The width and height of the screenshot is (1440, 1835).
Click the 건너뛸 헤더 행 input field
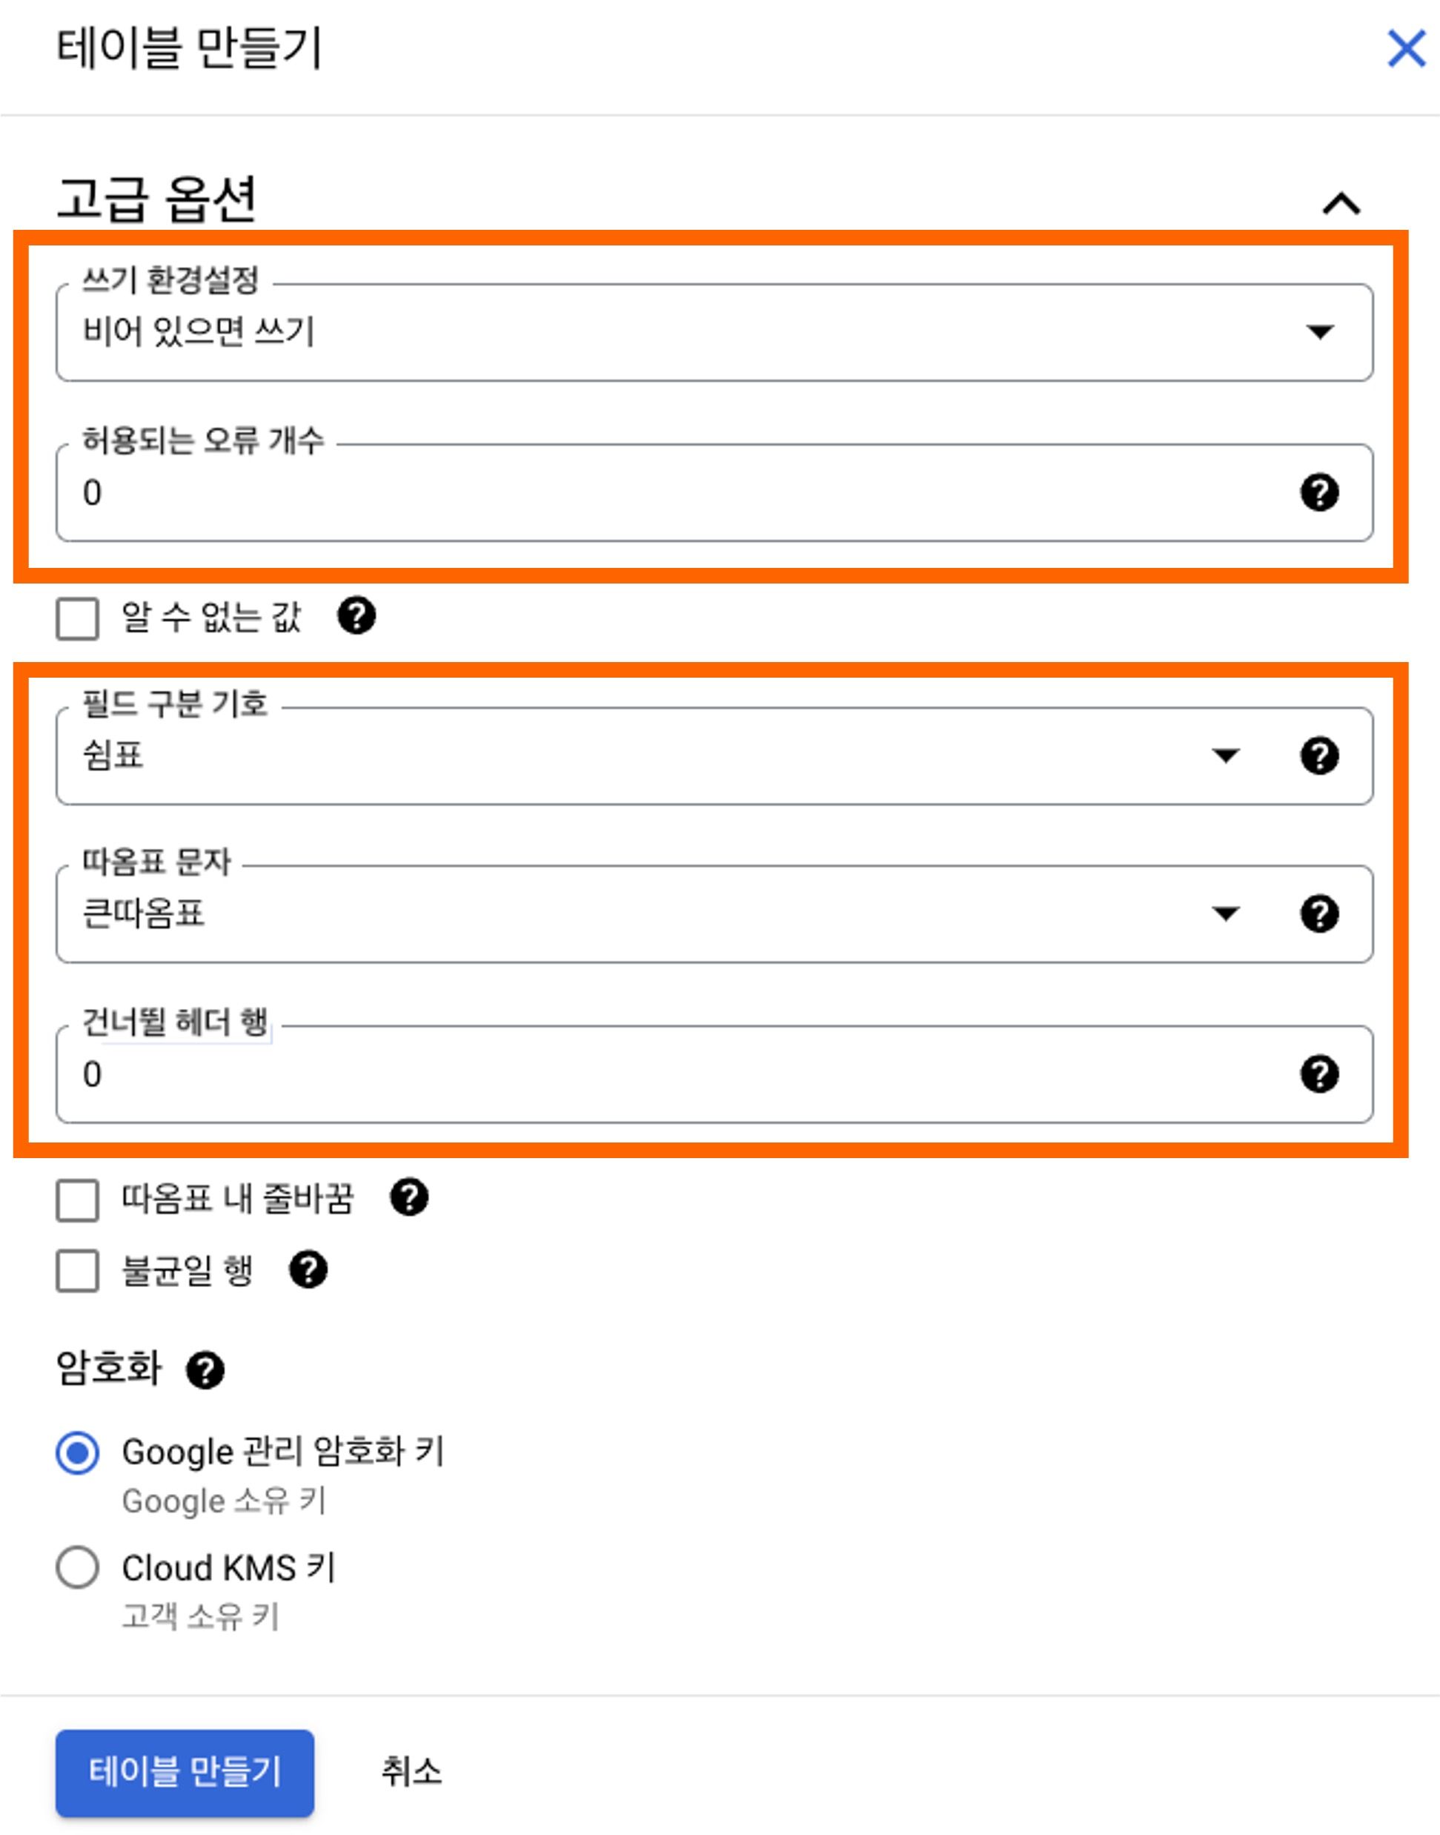[714, 1074]
